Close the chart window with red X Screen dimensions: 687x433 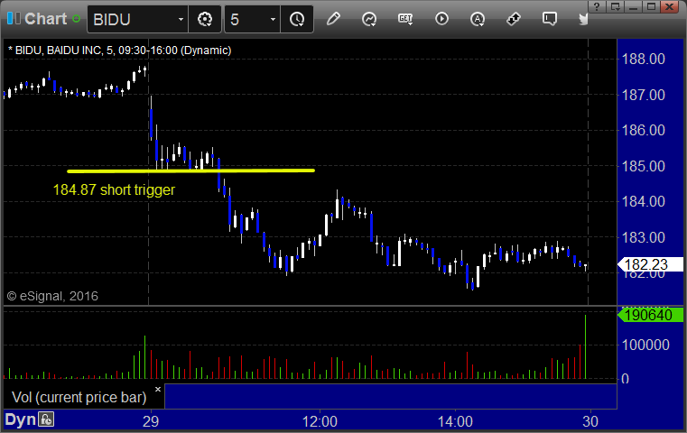670,6
